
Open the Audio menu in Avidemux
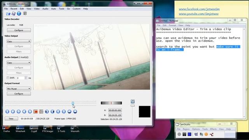[45, 9]
